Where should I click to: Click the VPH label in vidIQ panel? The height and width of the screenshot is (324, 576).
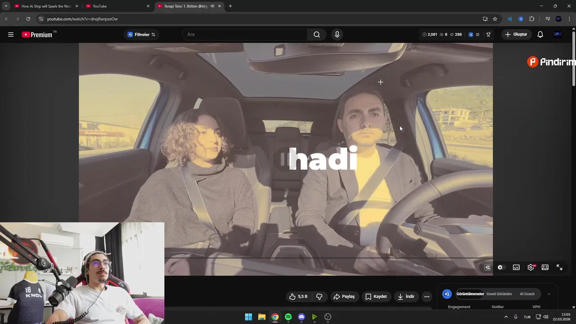[x=536, y=307]
